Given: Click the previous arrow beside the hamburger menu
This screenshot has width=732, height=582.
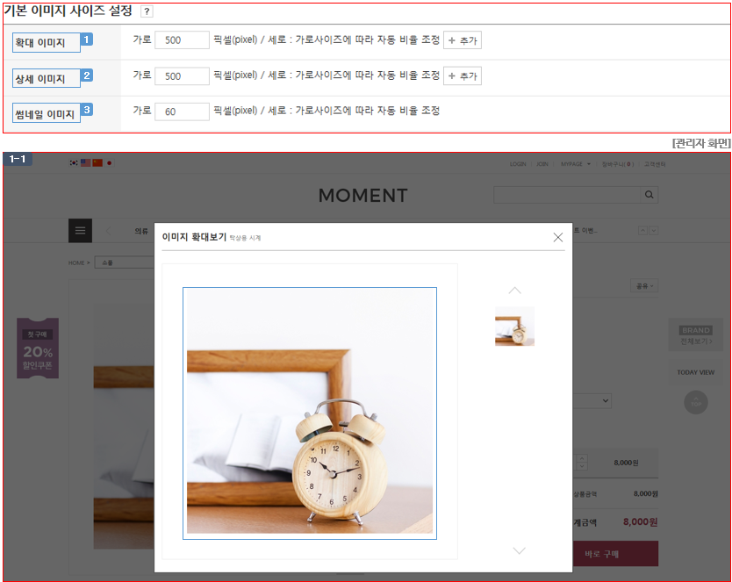Looking at the screenshot, I should pos(108,231).
